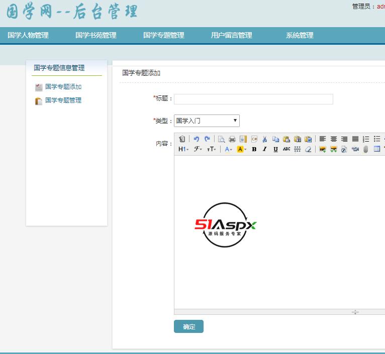Click the 国学网--后台管理 site title
This screenshot has width=385, height=354.
72,12
